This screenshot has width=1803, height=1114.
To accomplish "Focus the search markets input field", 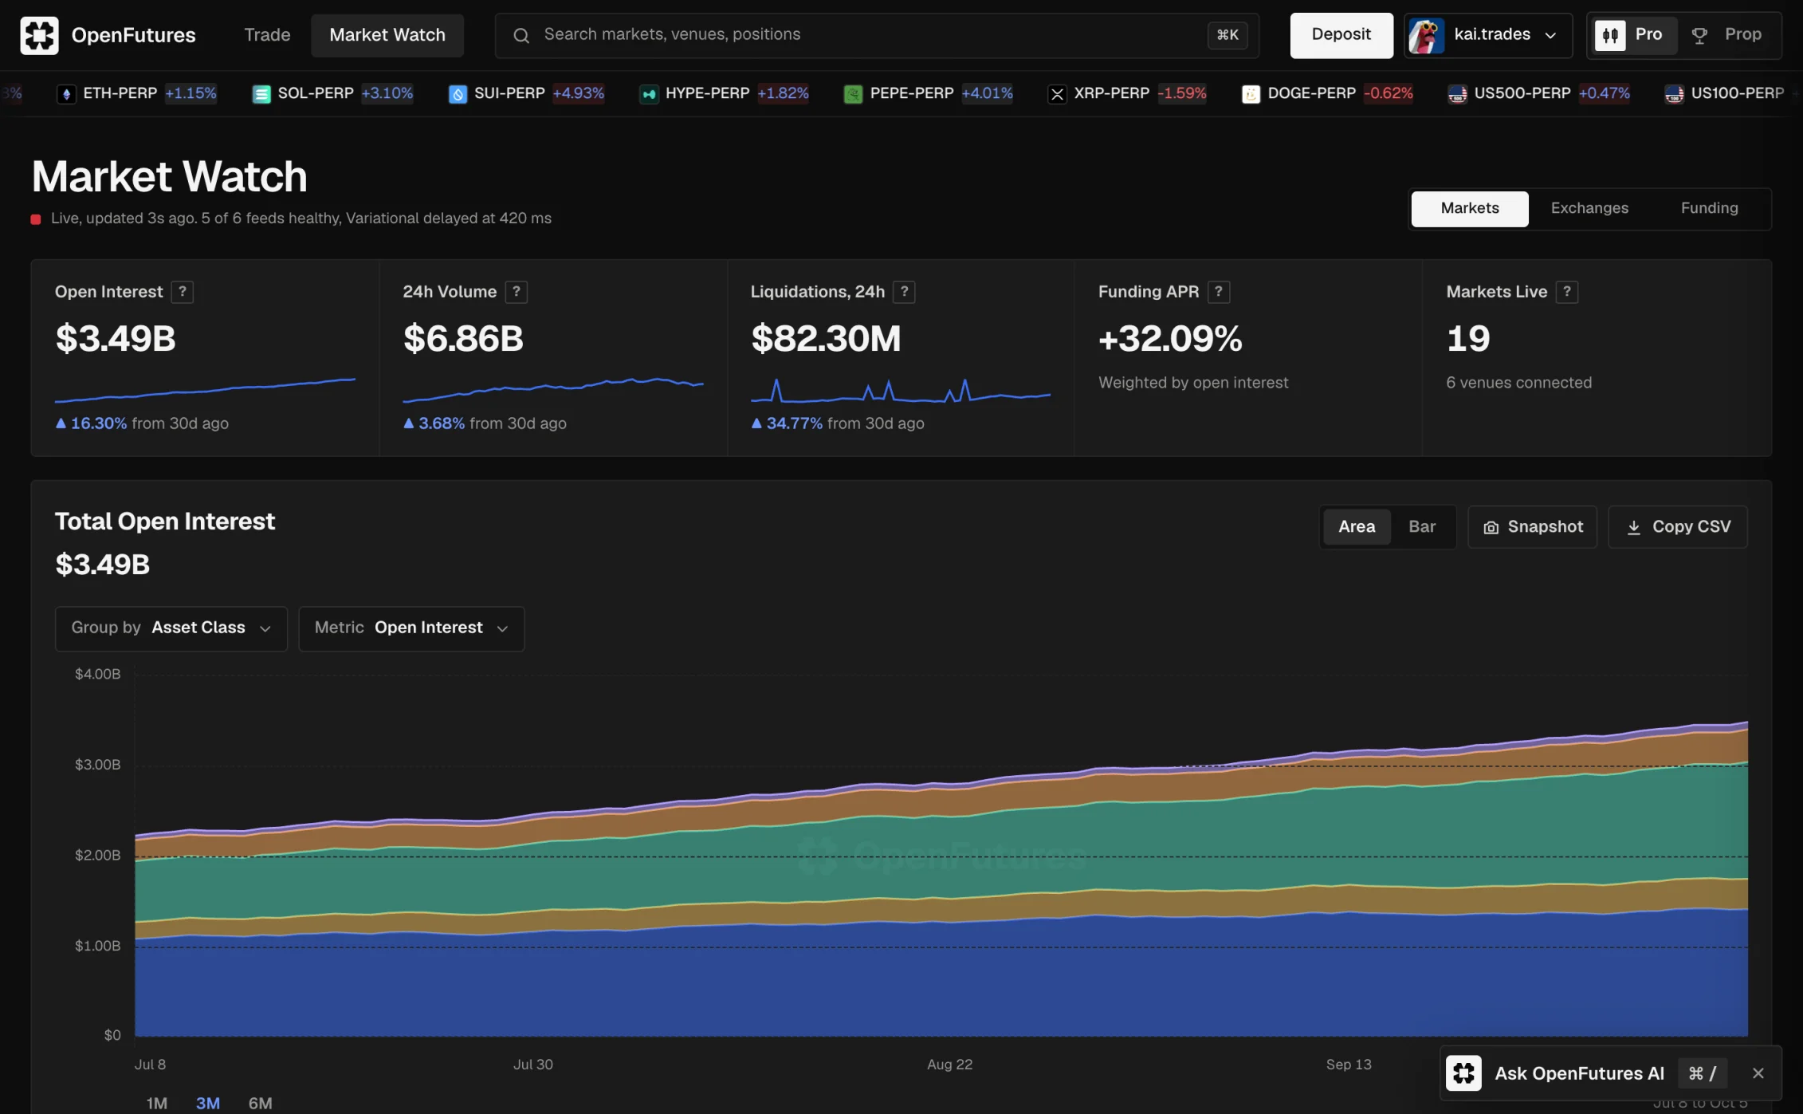I will 877,35.
